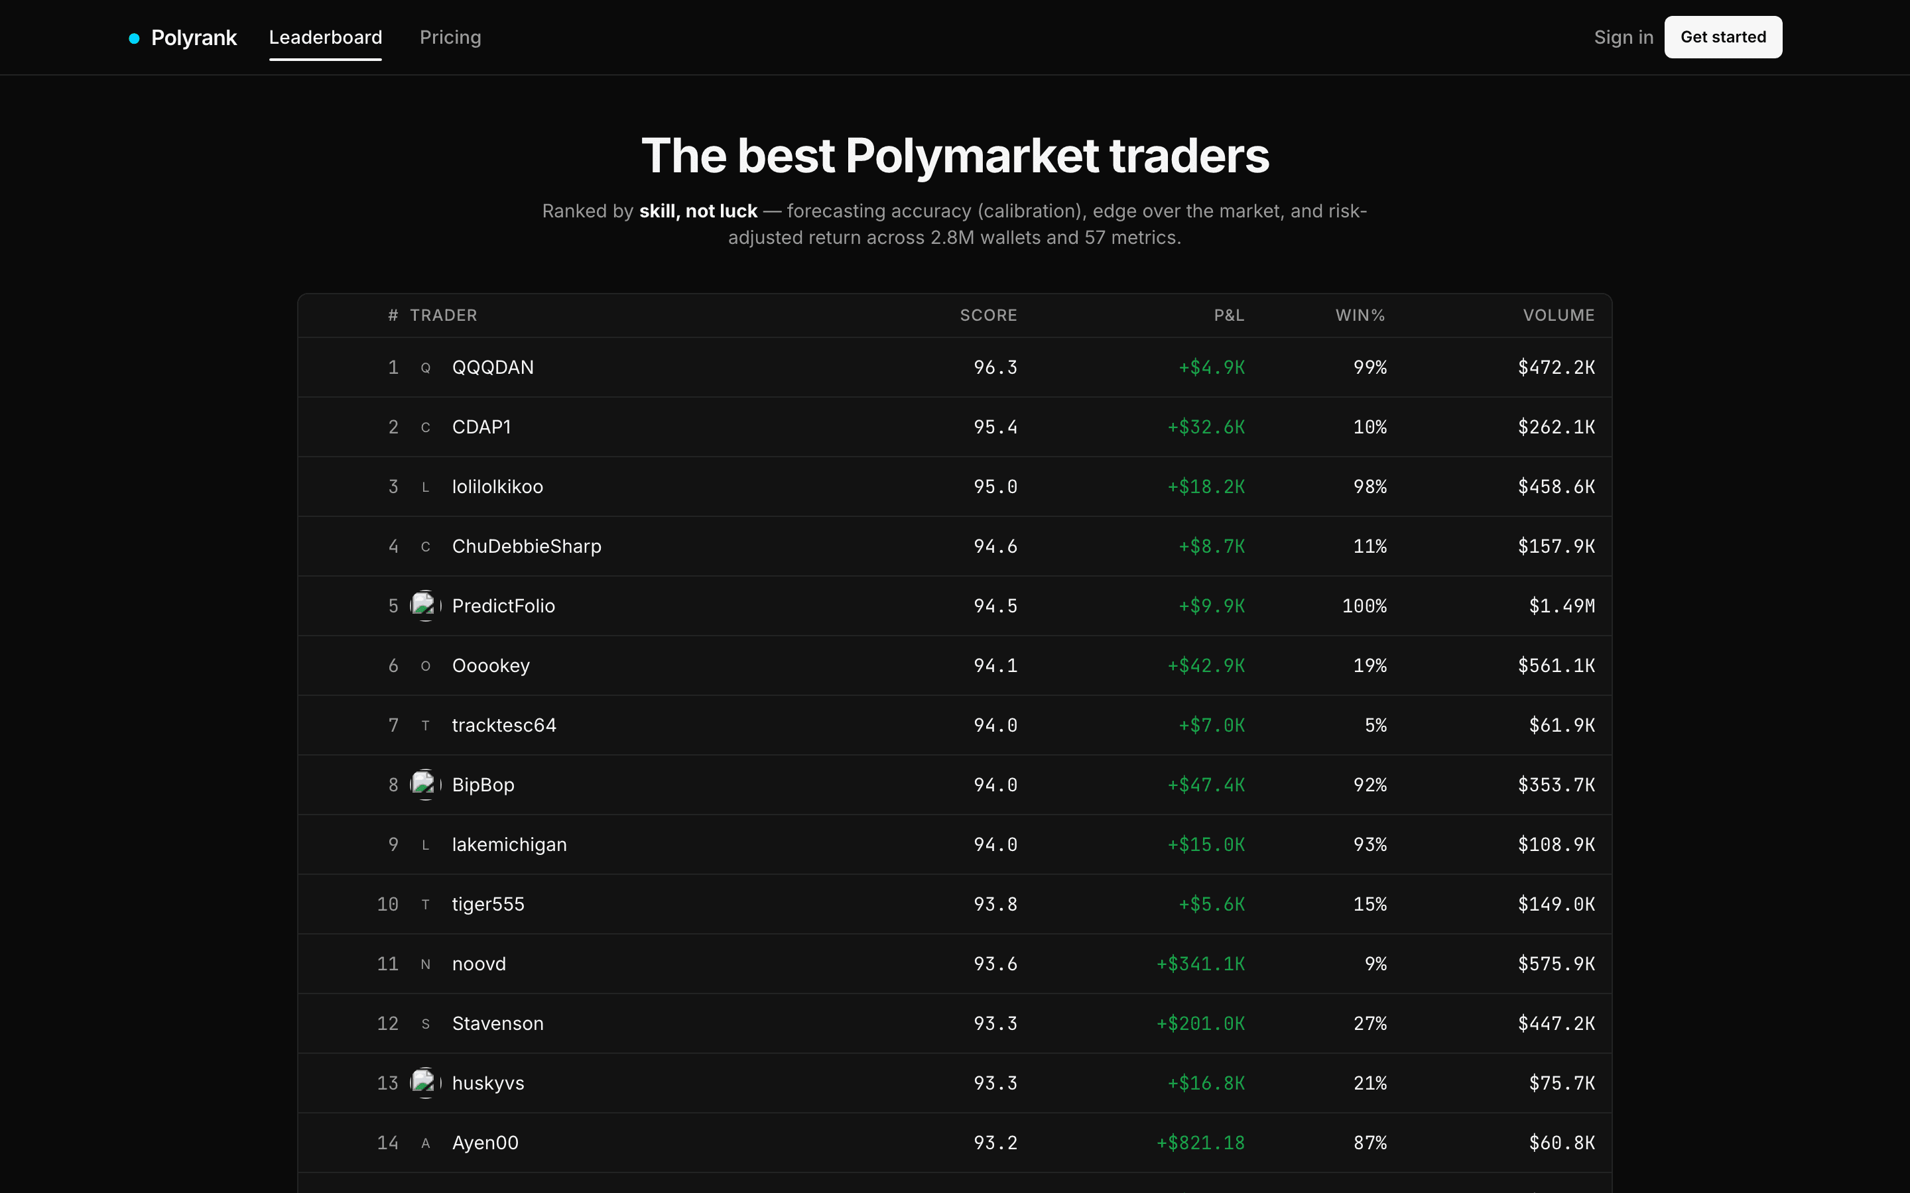This screenshot has width=1910, height=1193.
Task: Click tiger555's score 93.8
Action: pos(995,904)
